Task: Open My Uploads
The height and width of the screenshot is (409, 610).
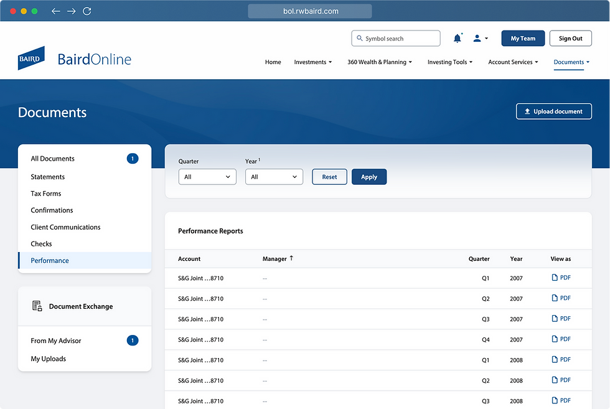Action: pyautogui.click(x=49, y=359)
